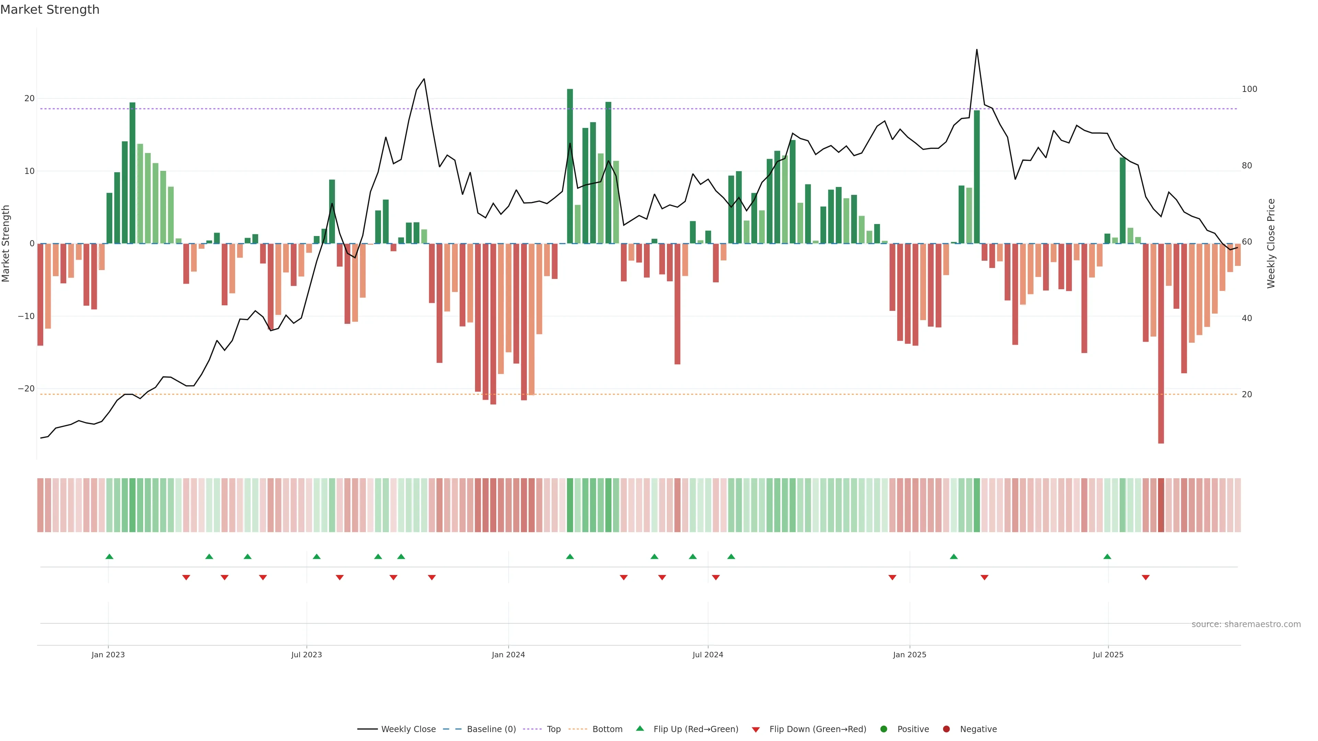The image size is (1318, 741).
Task: Click the first green flip-up triangle marker
Action: (x=109, y=556)
